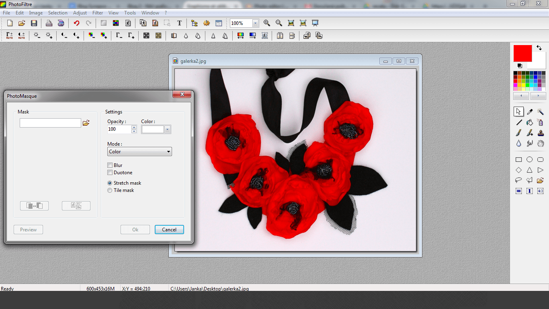The image size is (549, 309).
Task: Click the Mask file path field
Action: pos(50,123)
